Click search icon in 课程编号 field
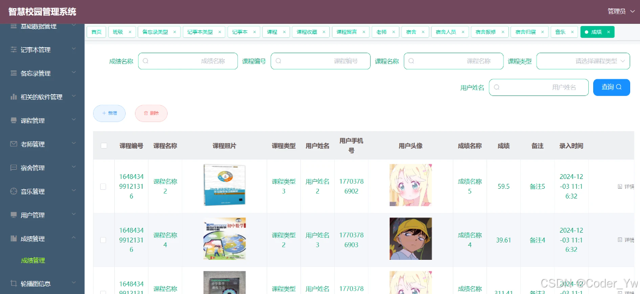Screen dimensions: 640x294 278,61
